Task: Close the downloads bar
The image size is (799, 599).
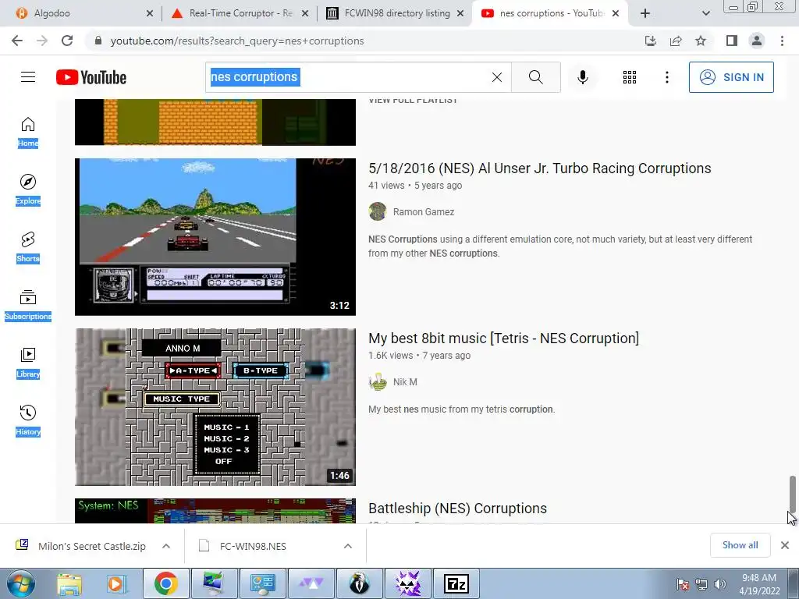Action: pos(785,545)
